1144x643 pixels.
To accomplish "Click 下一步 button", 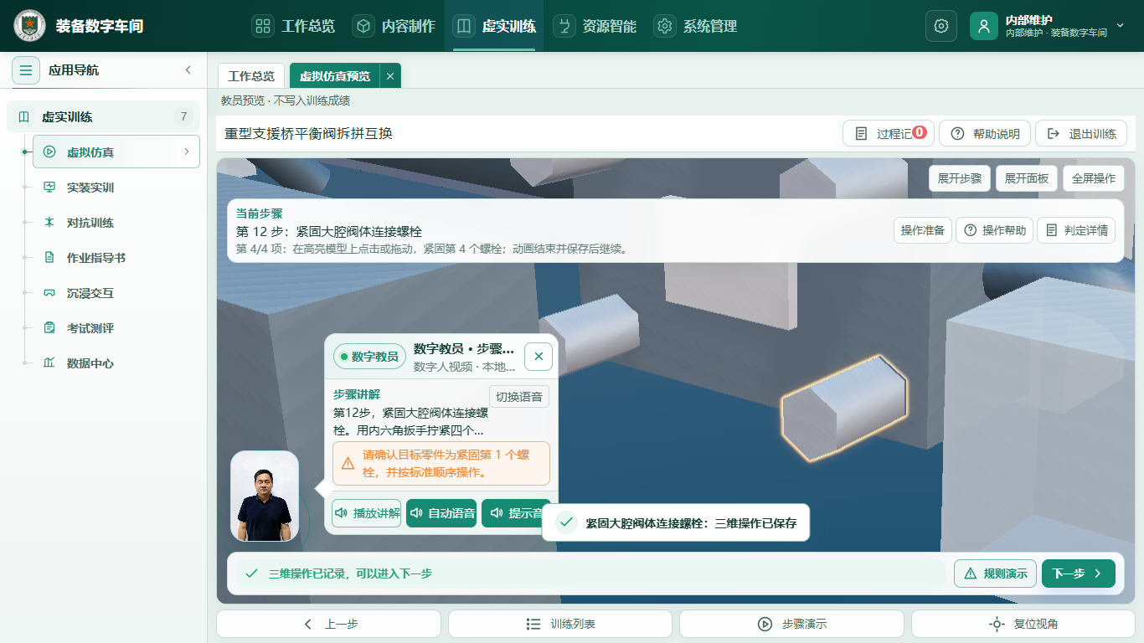I will [1078, 574].
